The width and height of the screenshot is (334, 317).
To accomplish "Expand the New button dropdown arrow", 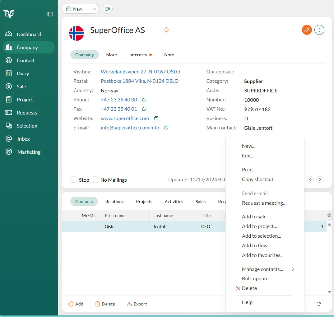I will coord(94,9).
